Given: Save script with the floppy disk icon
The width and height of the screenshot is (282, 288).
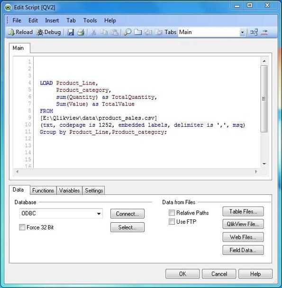Looking at the screenshot, I should tap(71, 32).
